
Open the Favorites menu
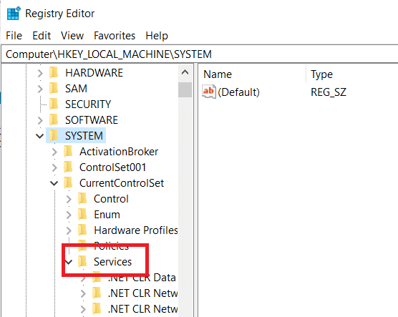pos(115,36)
